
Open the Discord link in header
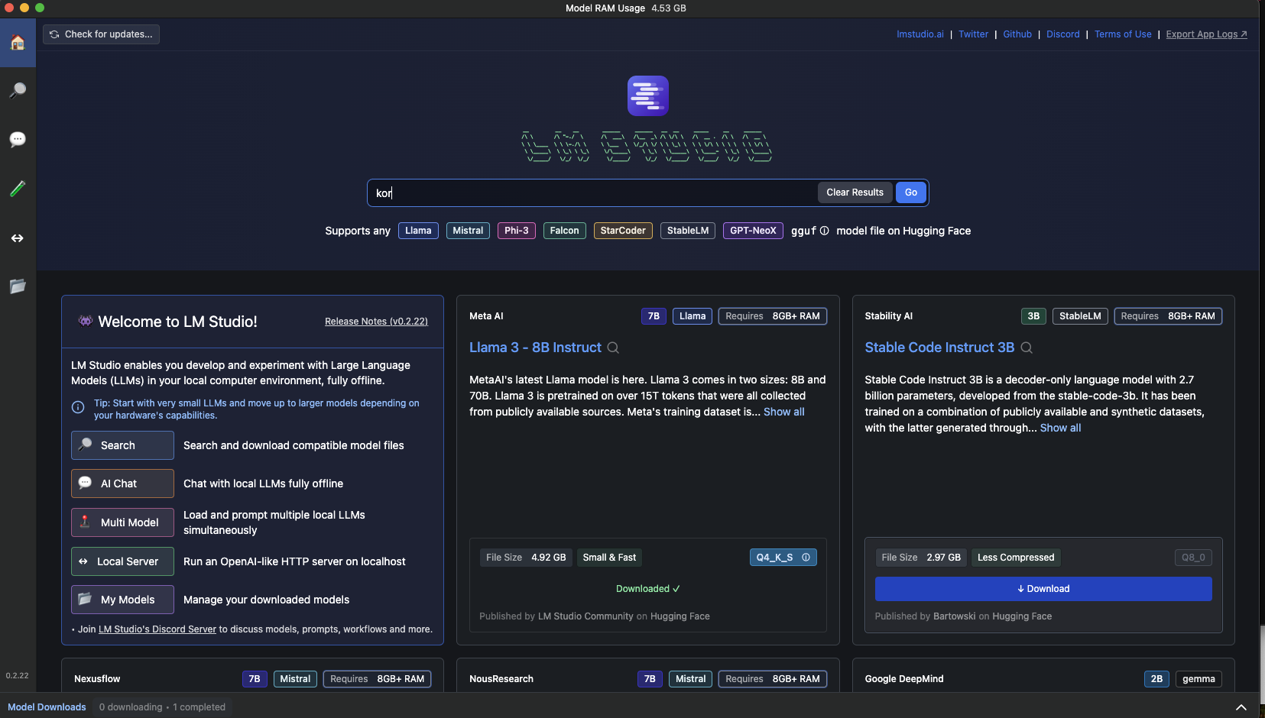point(1062,34)
